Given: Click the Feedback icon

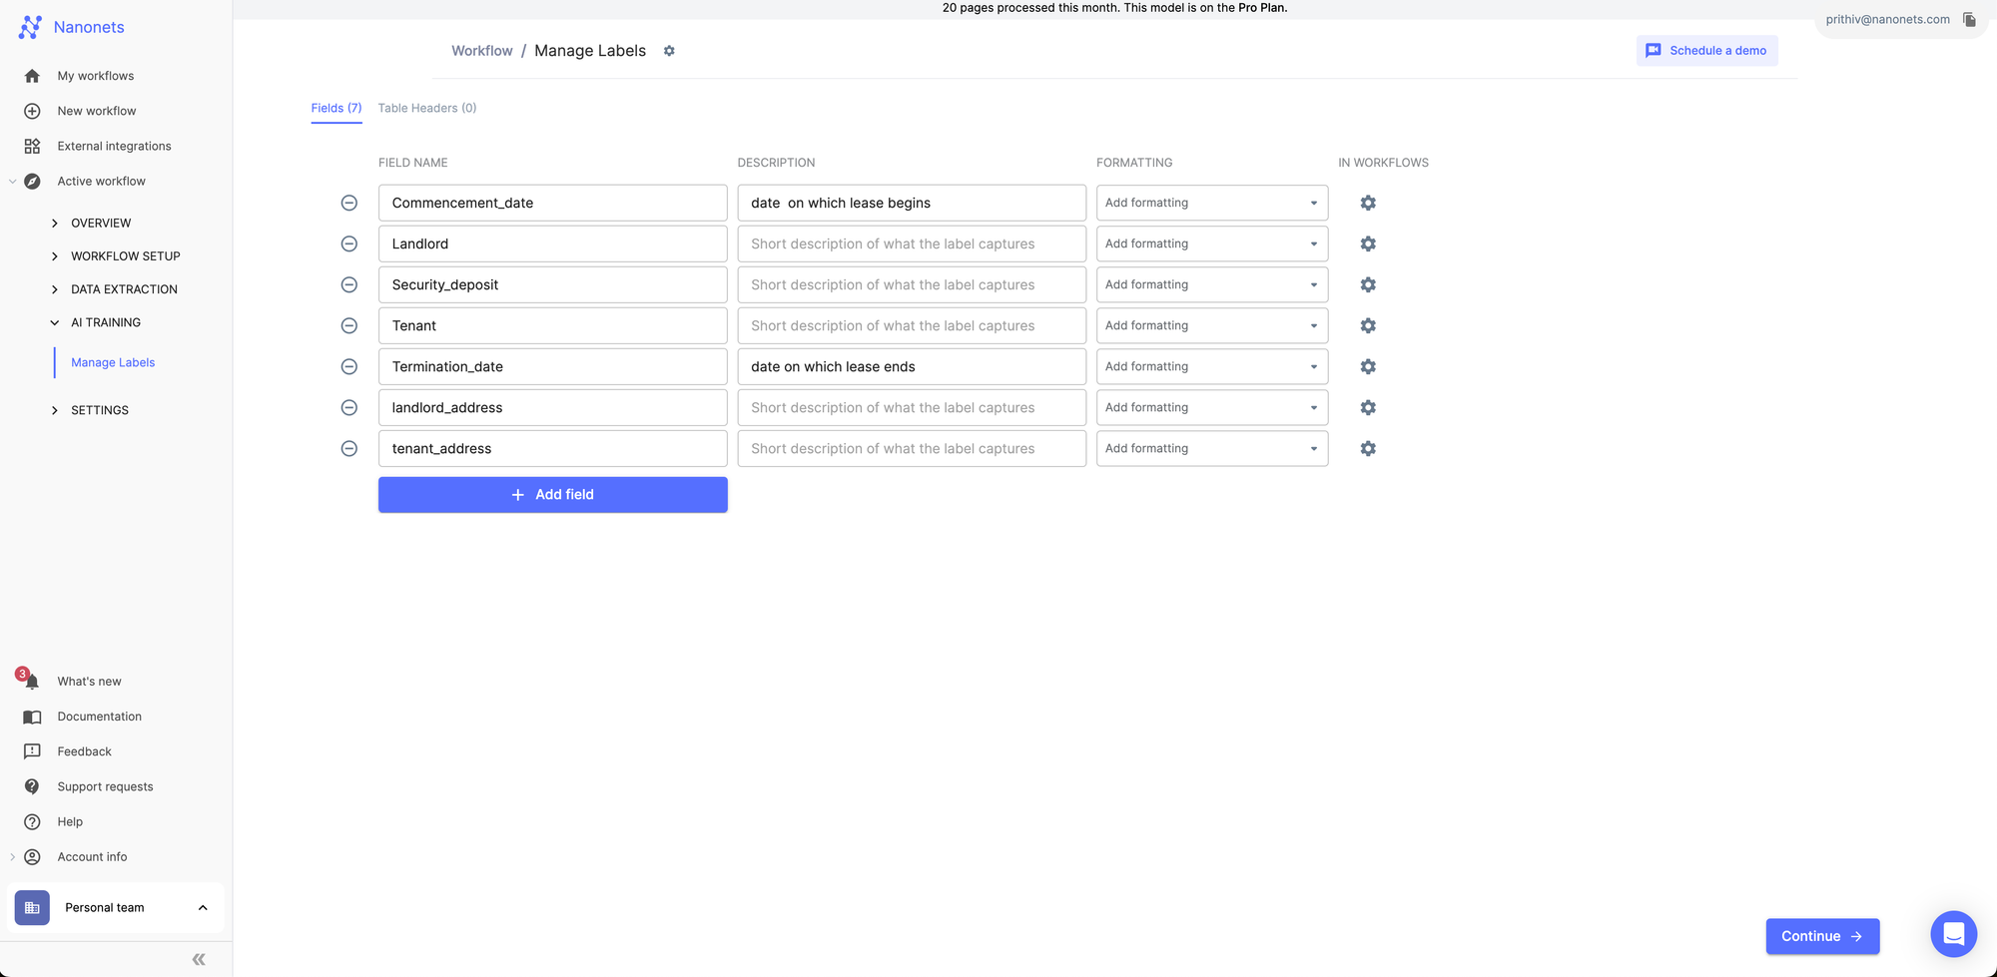Looking at the screenshot, I should [x=31, y=750].
